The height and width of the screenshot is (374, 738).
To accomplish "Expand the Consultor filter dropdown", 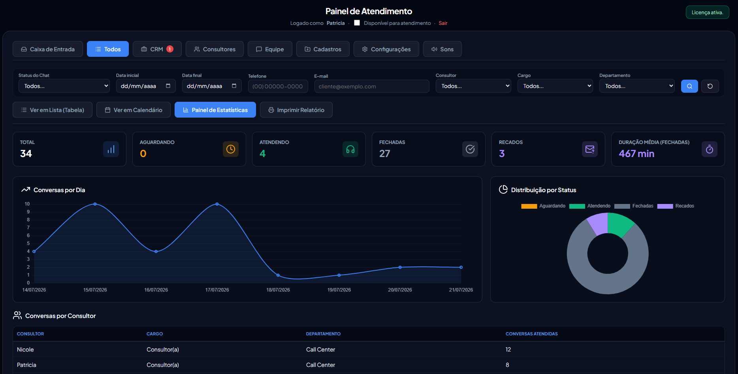I will 473,86.
